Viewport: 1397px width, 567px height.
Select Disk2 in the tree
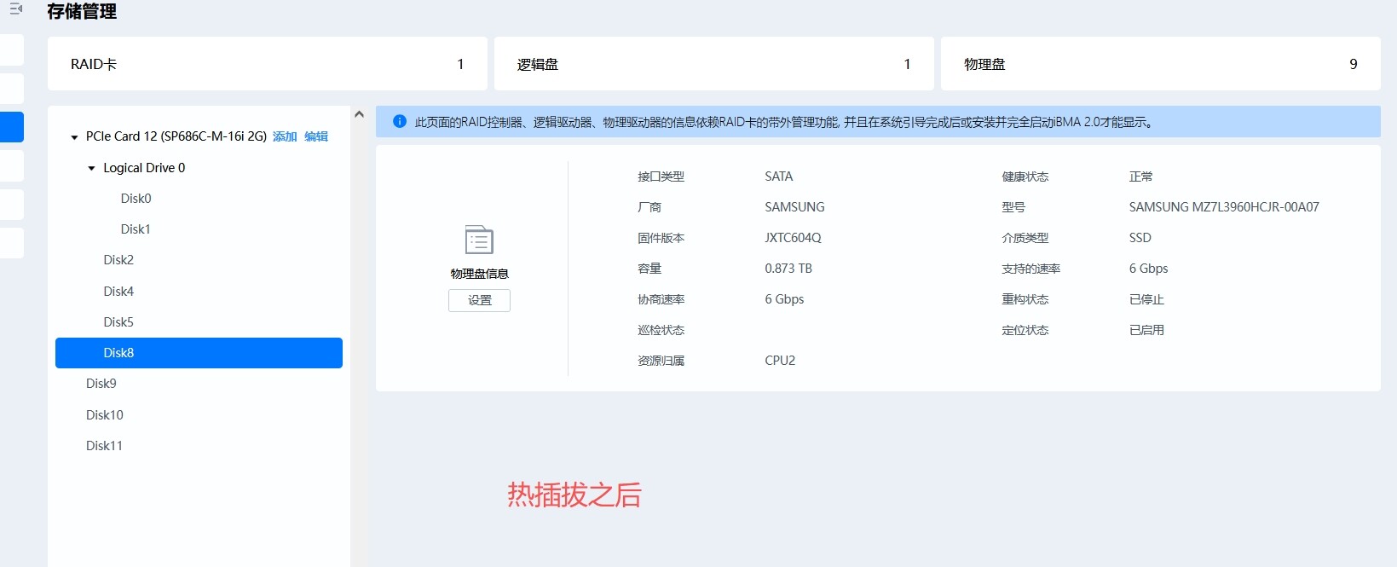pos(118,260)
